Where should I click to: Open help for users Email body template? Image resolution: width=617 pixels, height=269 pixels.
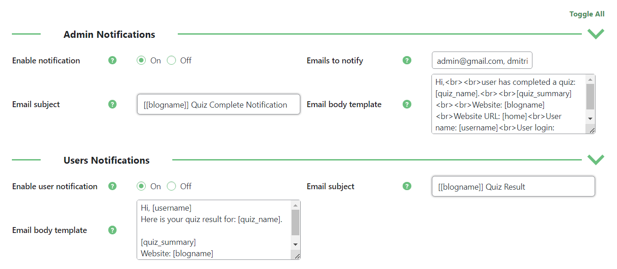click(112, 230)
